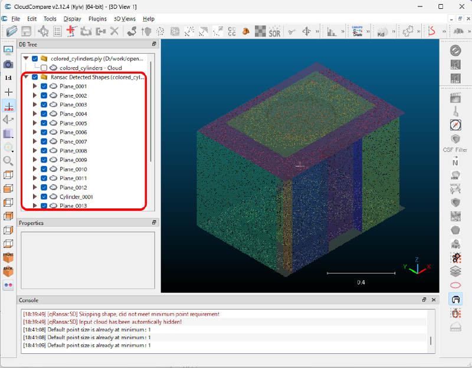This screenshot has width=472, height=368.
Task: Open the Plugins menu
Action: [x=97, y=19]
